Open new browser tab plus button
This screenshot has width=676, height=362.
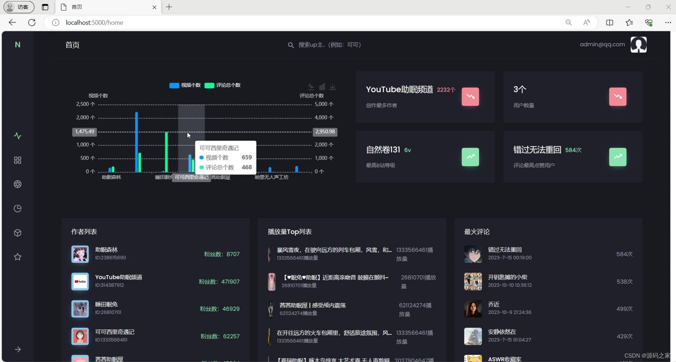tap(169, 7)
